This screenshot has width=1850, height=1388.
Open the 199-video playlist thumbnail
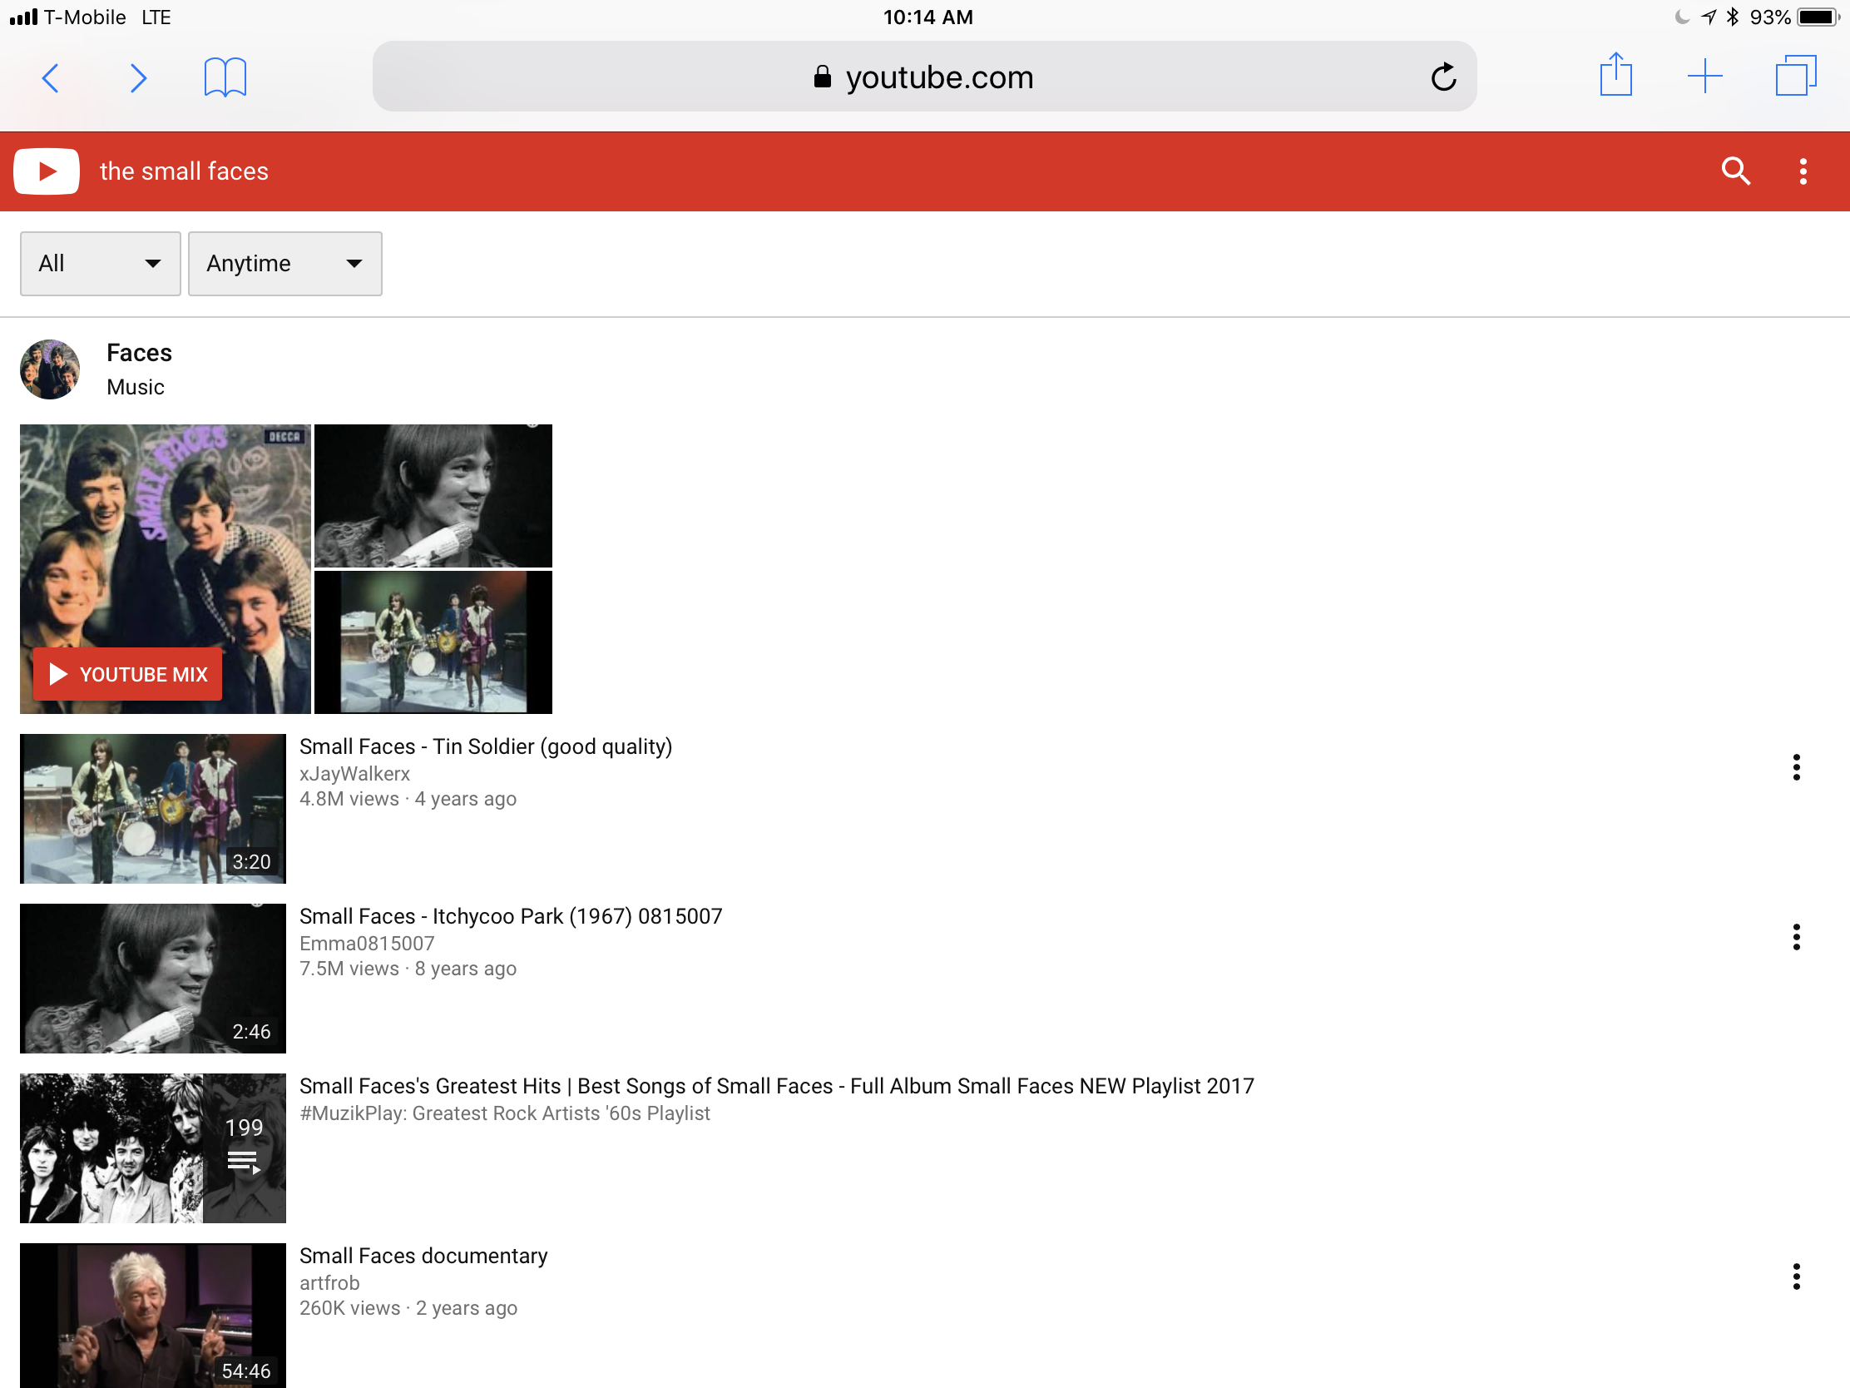(x=153, y=1148)
